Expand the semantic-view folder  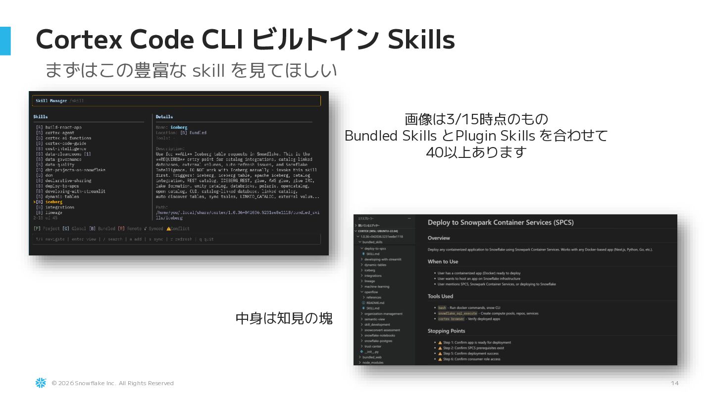click(361, 319)
